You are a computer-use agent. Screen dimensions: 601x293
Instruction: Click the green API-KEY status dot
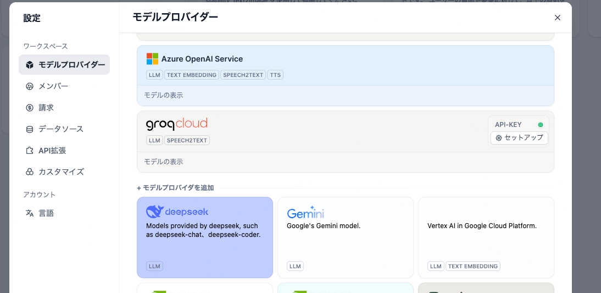(x=541, y=125)
